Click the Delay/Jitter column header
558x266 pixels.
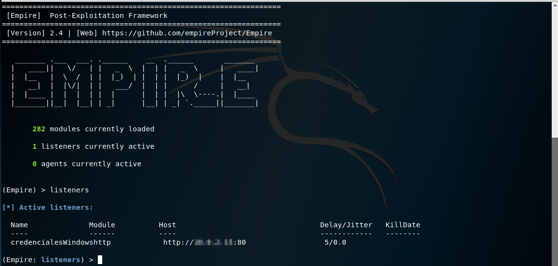[x=346, y=225]
